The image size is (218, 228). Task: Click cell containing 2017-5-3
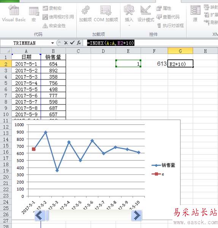[x=26, y=77]
